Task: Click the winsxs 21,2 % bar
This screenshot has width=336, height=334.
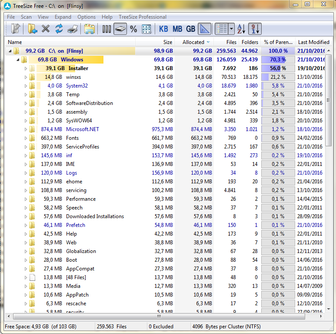Action: tap(278, 77)
